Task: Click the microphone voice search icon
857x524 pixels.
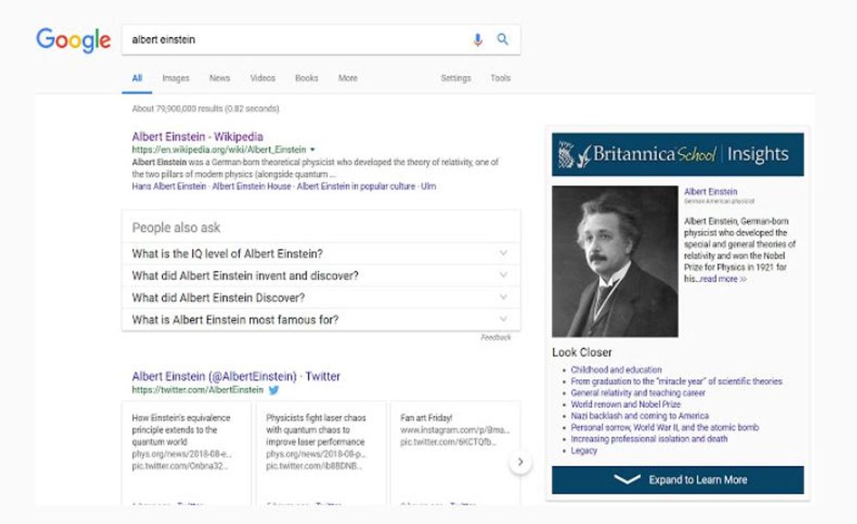Action: pyautogui.click(x=478, y=40)
